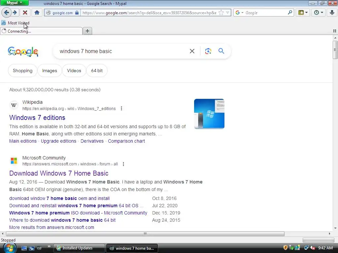This screenshot has height=253, width=338.
Task: Open Download and reinstall windows 7 home premium
Action: point(76,206)
